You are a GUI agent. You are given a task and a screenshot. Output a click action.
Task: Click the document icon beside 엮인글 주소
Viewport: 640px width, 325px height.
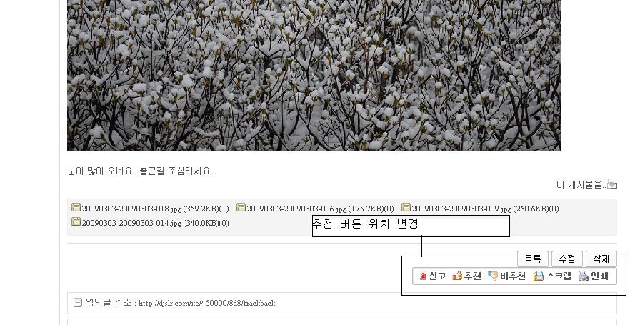78,303
